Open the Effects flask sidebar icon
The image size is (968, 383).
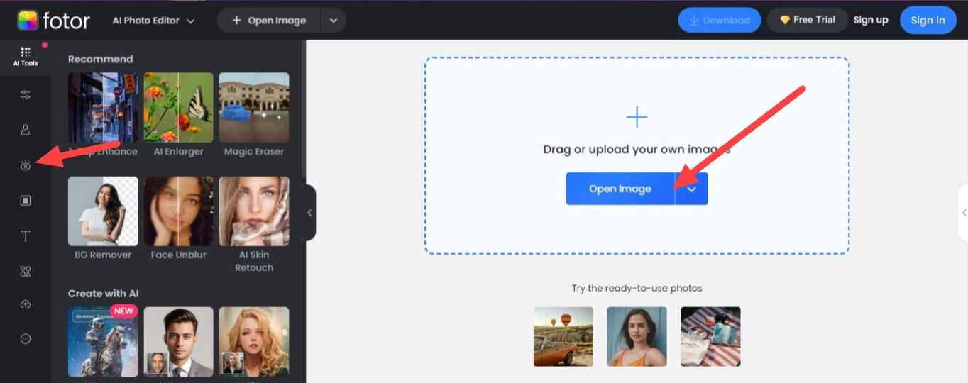point(26,130)
